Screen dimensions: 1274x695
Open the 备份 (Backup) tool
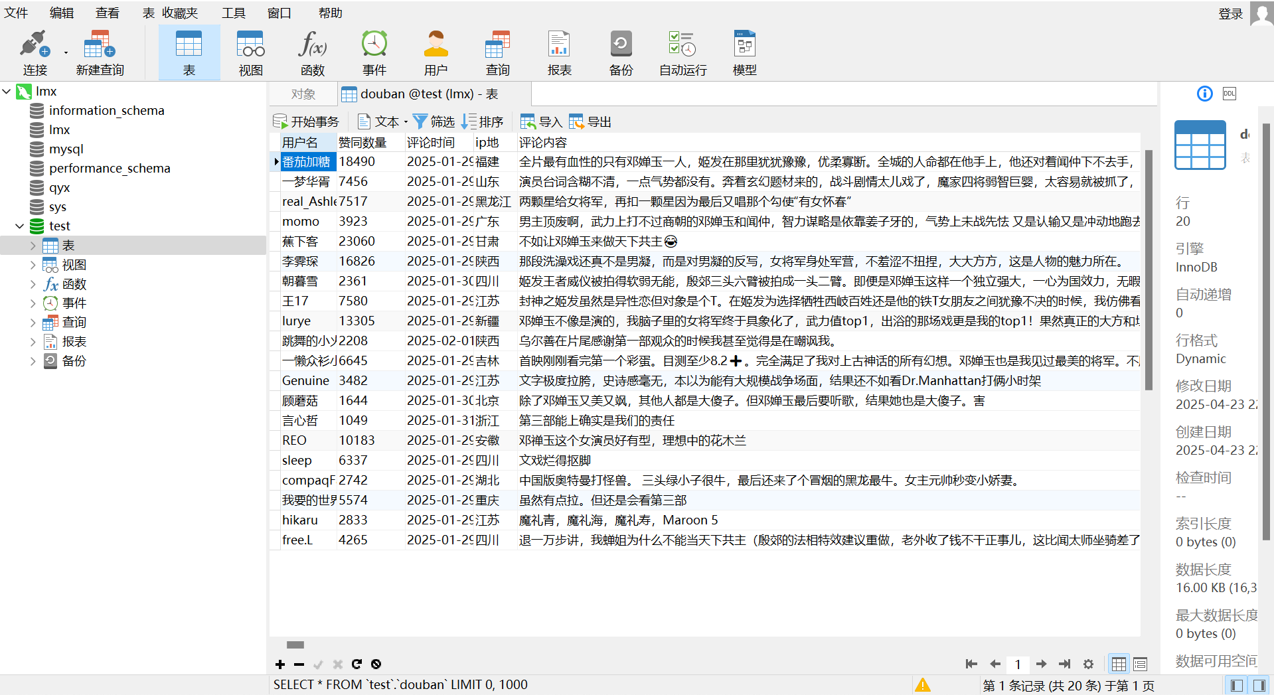click(x=620, y=52)
